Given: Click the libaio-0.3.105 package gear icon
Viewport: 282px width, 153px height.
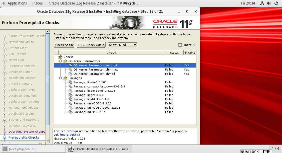Looking at the screenshot, I should (x=71, y=82).
